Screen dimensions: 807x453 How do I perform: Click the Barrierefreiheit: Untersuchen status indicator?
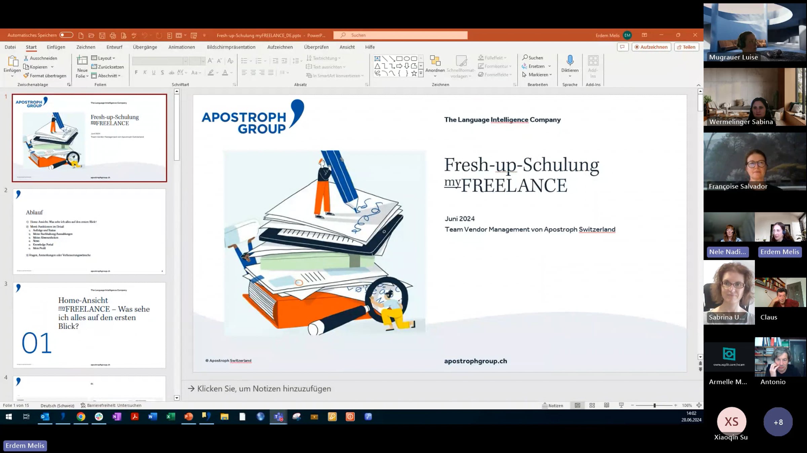[x=111, y=405]
